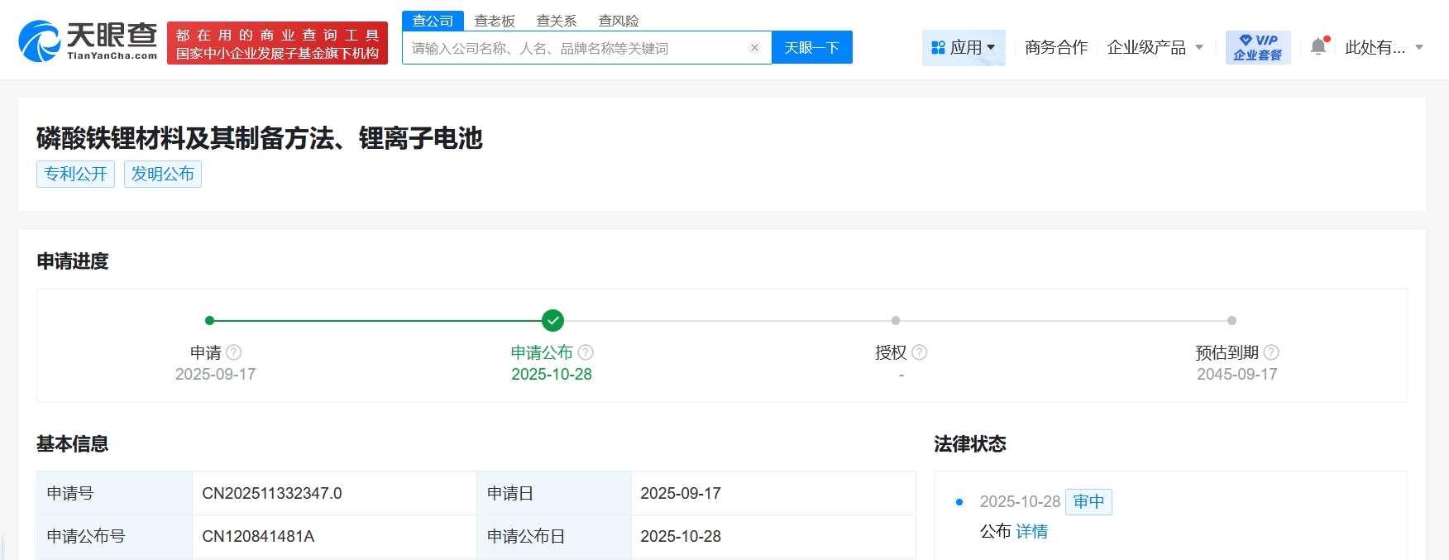The image size is (1449, 560).
Task: Clear the search box with the X icon
Action: (x=754, y=48)
